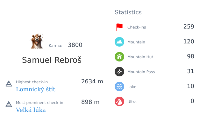Click the triangle icon beside Highest check-in
The width and height of the screenshot is (207, 122).
click(x=9, y=84)
